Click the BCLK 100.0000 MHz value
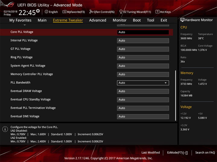The width and height of the screenshot is (217, 162). pyautogui.click(x=189, y=50)
